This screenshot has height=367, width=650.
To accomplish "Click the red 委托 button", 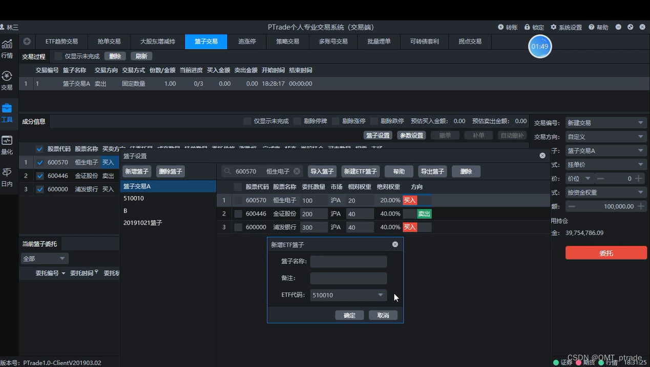I will (x=606, y=252).
